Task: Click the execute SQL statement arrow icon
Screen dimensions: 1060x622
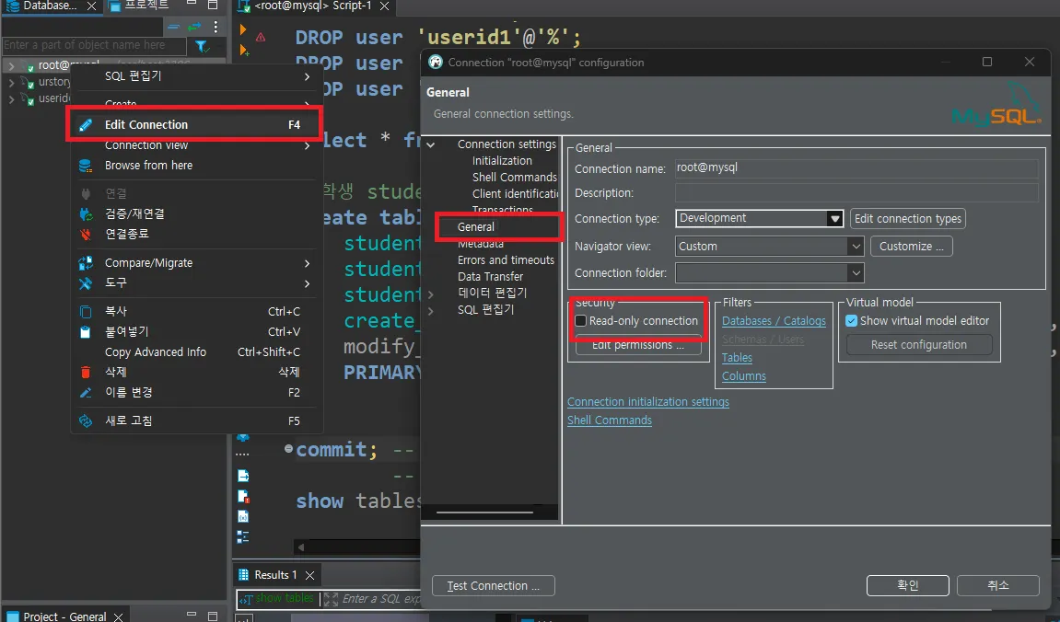Action: point(244,30)
